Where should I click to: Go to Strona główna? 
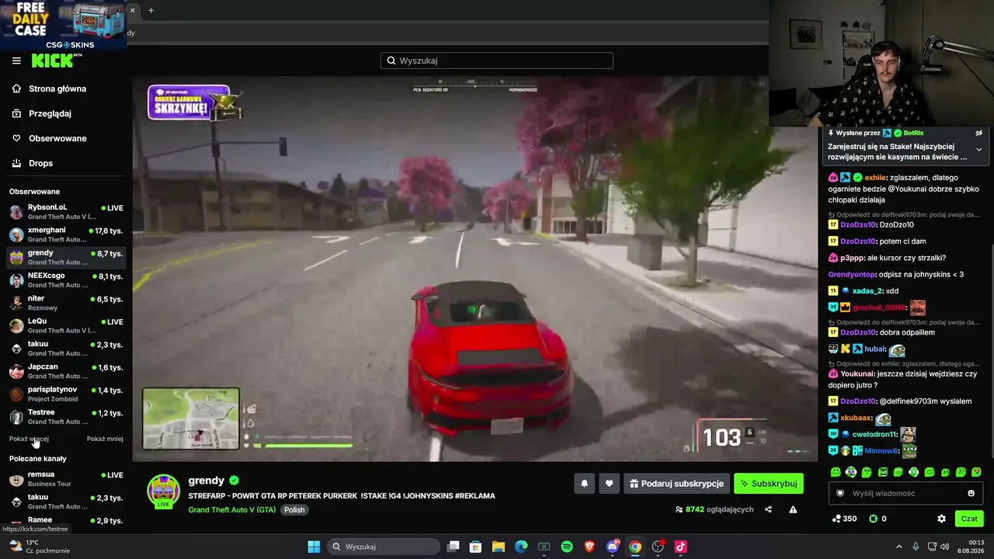(57, 89)
